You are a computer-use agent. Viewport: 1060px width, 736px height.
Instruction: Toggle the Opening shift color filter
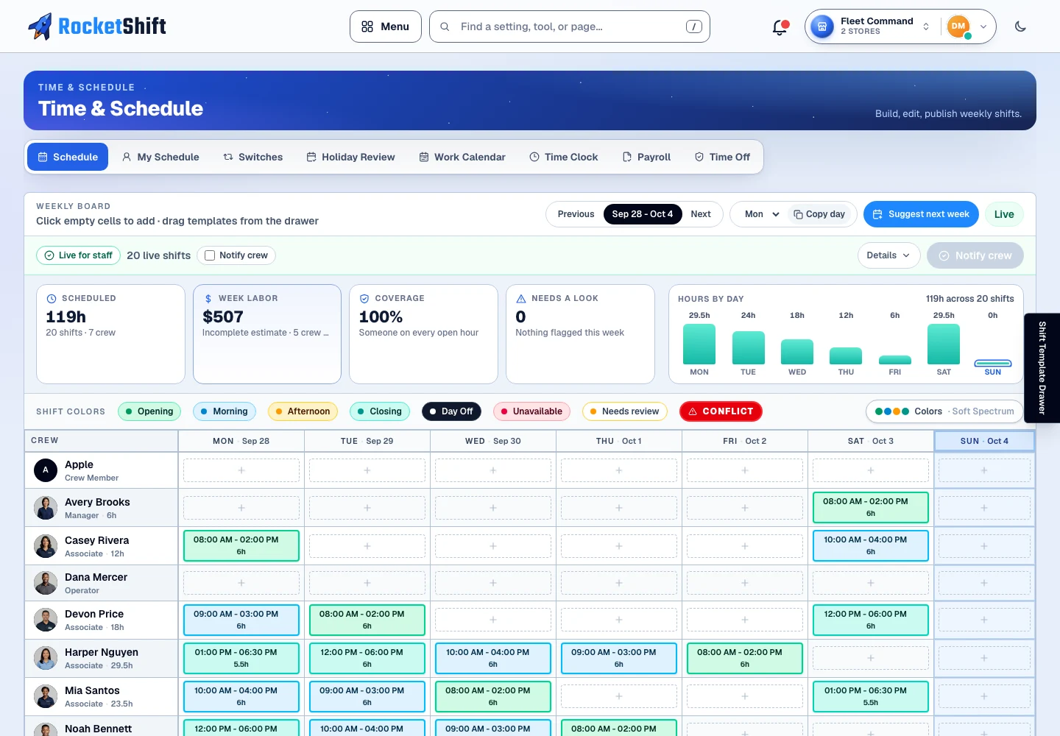pos(149,411)
